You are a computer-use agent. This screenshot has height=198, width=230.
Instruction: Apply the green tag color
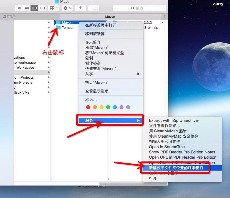[x=108, y=107]
